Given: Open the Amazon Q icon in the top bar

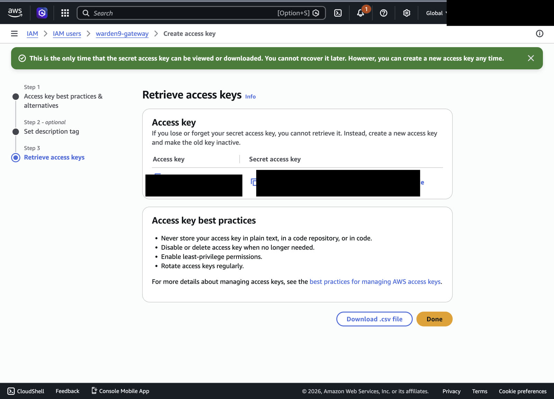Looking at the screenshot, I should point(42,13).
